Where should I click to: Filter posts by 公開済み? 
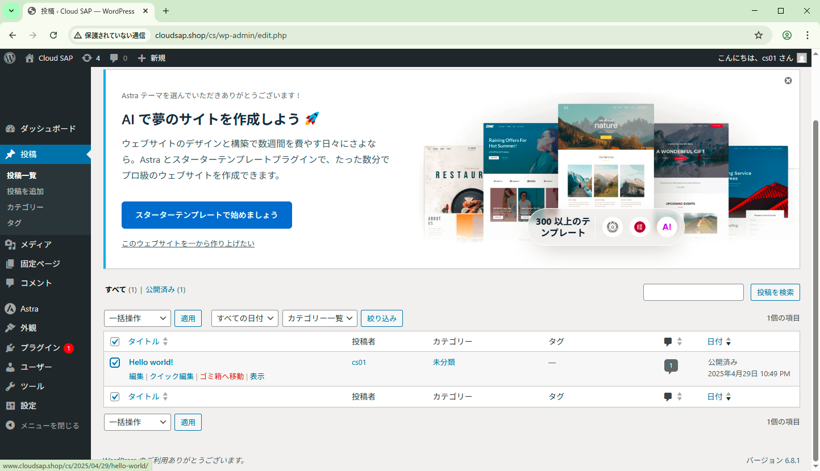click(160, 289)
